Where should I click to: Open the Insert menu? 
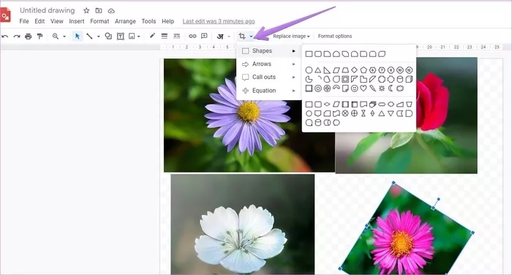[x=77, y=21]
